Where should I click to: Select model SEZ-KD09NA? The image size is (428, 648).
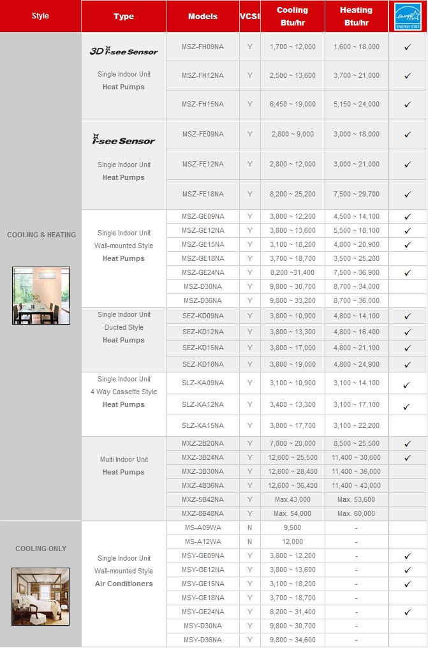[x=203, y=316]
